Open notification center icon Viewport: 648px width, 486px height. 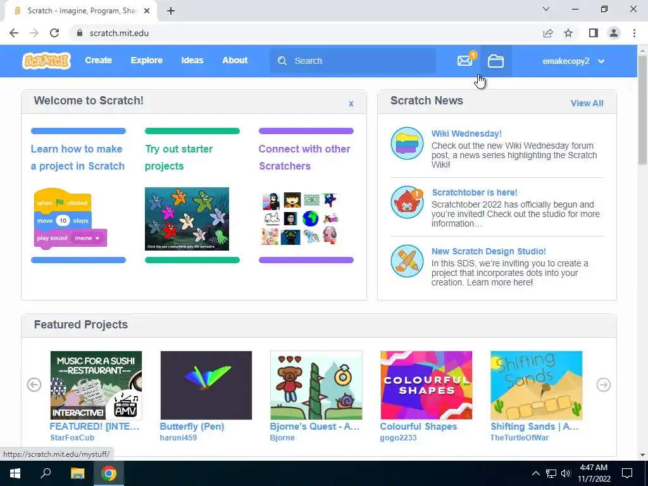tap(627, 473)
